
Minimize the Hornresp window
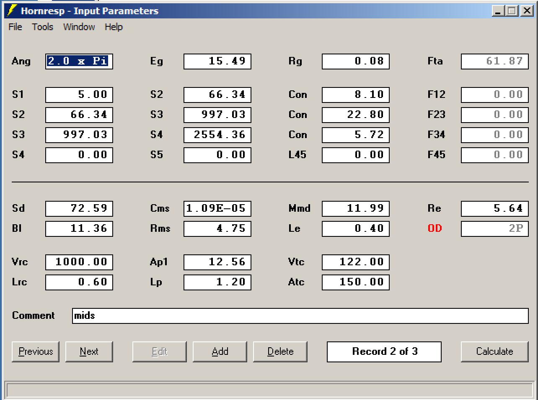point(498,11)
